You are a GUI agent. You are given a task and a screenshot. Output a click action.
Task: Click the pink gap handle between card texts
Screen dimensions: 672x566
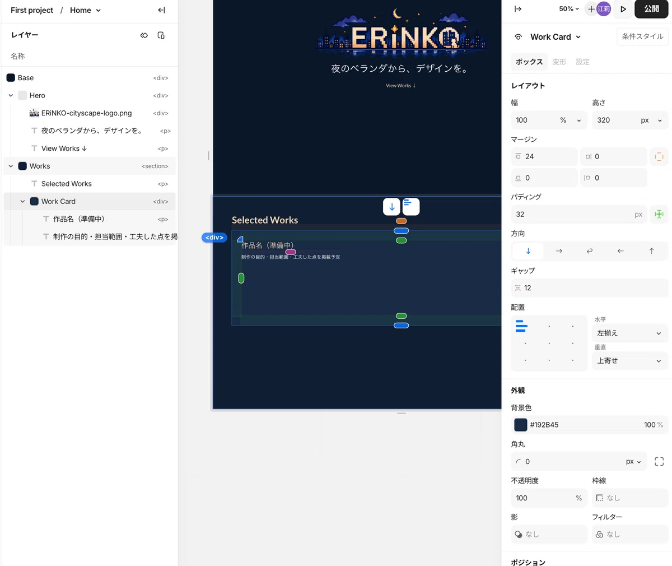coord(291,252)
